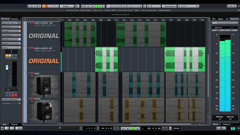Toggle dark mute button on first ORIGINAL track
The height and width of the screenshot is (135, 240).
click(x=29, y=23)
